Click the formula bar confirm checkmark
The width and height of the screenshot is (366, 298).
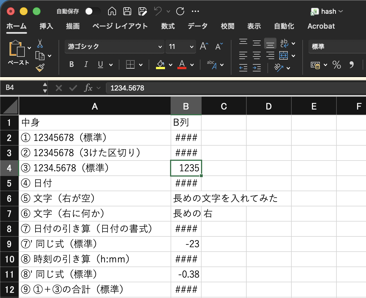pyautogui.click(x=73, y=88)
